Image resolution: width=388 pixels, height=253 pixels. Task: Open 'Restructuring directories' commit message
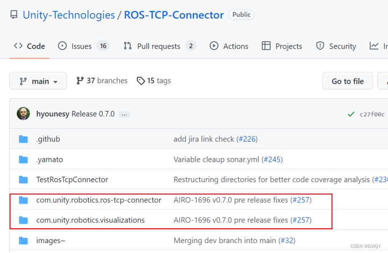click(x=272, y=180)
